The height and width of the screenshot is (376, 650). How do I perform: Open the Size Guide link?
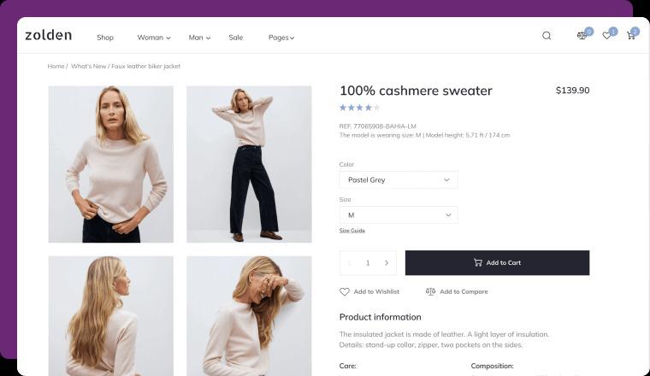[x=352, y=231]
